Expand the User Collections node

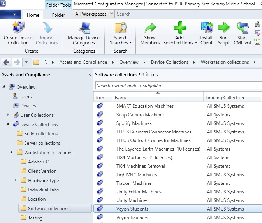pos(8,115)
